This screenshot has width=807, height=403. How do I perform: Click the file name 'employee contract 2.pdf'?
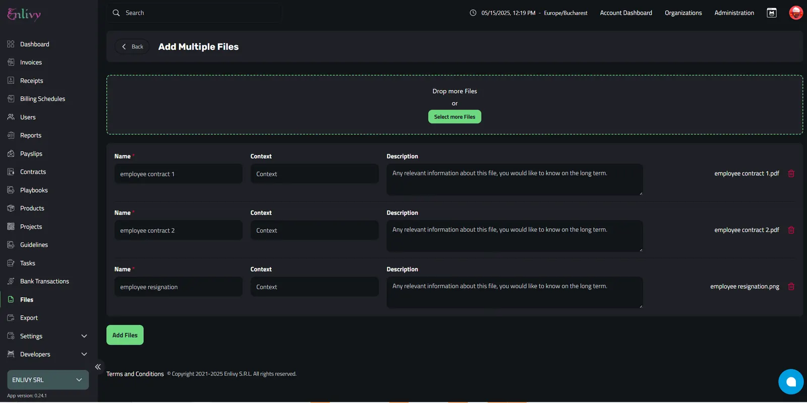pyautogui.click(x=746, y=230)
